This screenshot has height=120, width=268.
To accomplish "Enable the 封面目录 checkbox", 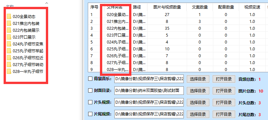I will (x=90, y=91).
